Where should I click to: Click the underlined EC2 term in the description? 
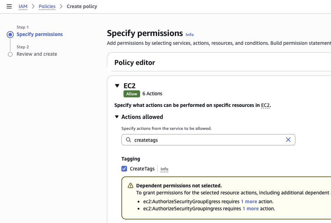[x=265, y=105]
